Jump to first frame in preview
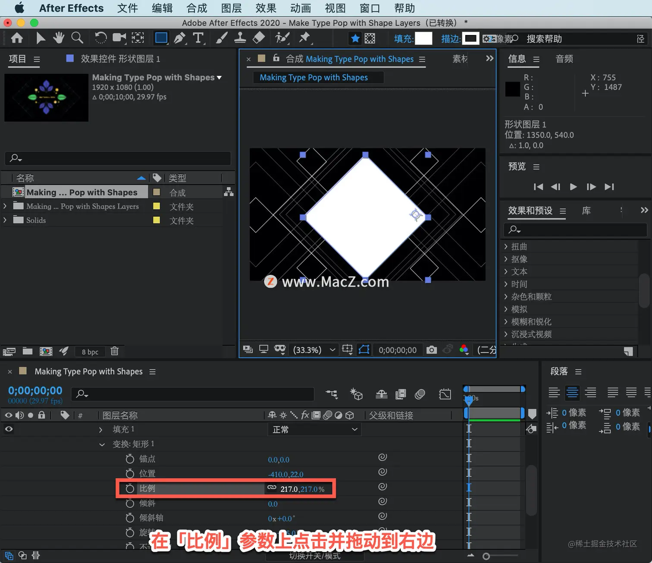The width and height of the screenshot is (652, 563). [x=538, y=187]
